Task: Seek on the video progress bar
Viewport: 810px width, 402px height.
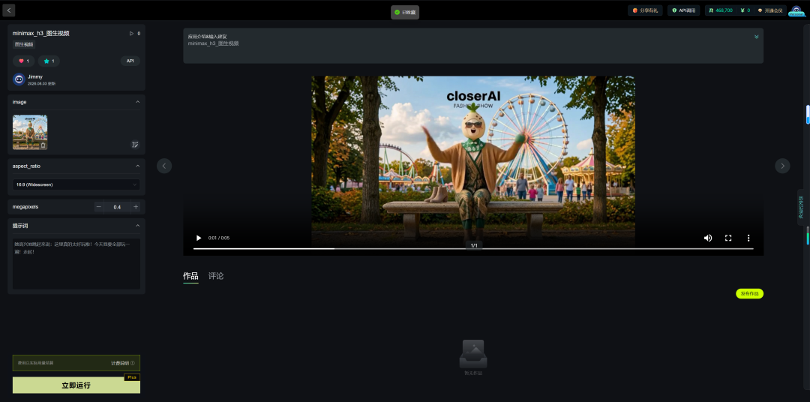Action: 473,248
